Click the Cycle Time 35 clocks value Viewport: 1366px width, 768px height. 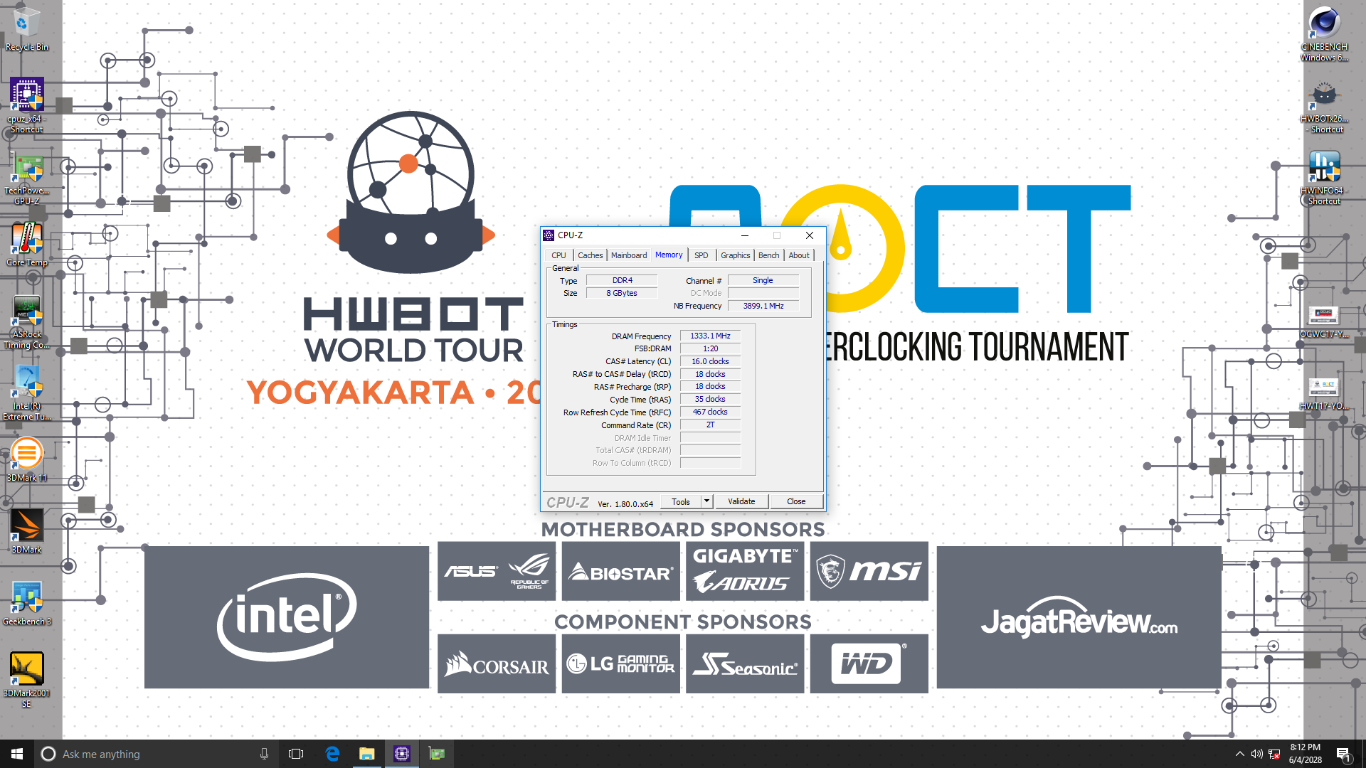pos(710,400)
